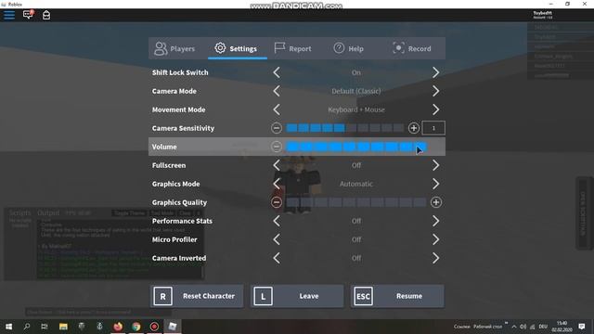Open Bandicam recorder taskbar icon
The width and height of the screenshot is (594, 334).
click(154, 327)
